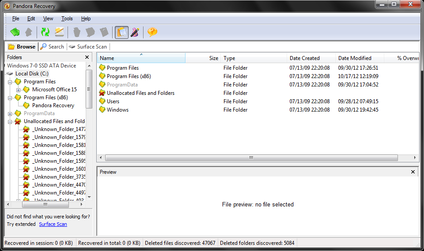Click the Windows folder icon in file list
Viewport: 424px width, 251px height.
(102, 109)
